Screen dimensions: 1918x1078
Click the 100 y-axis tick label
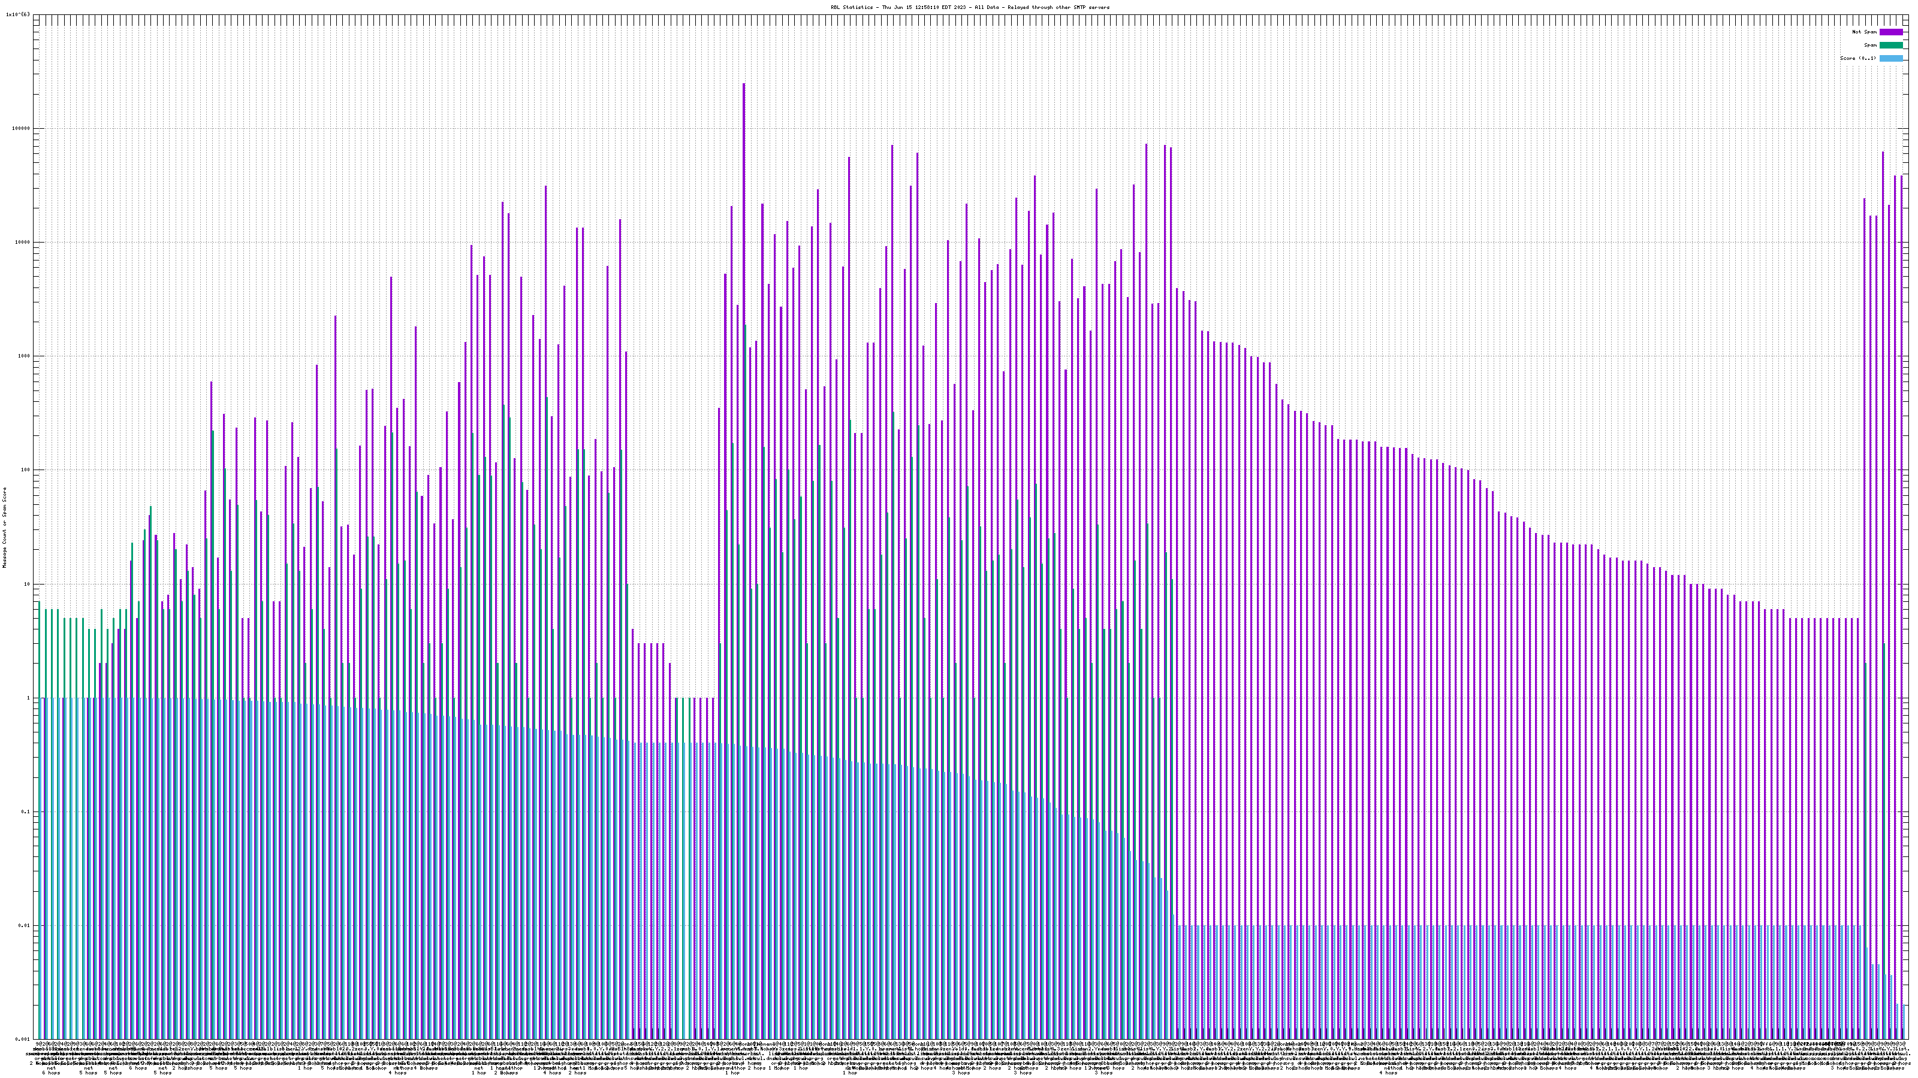tap(26, 470)
